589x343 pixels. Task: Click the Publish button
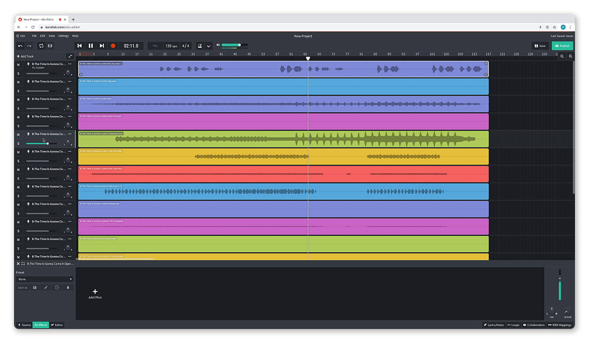click(x=562, y=46)
